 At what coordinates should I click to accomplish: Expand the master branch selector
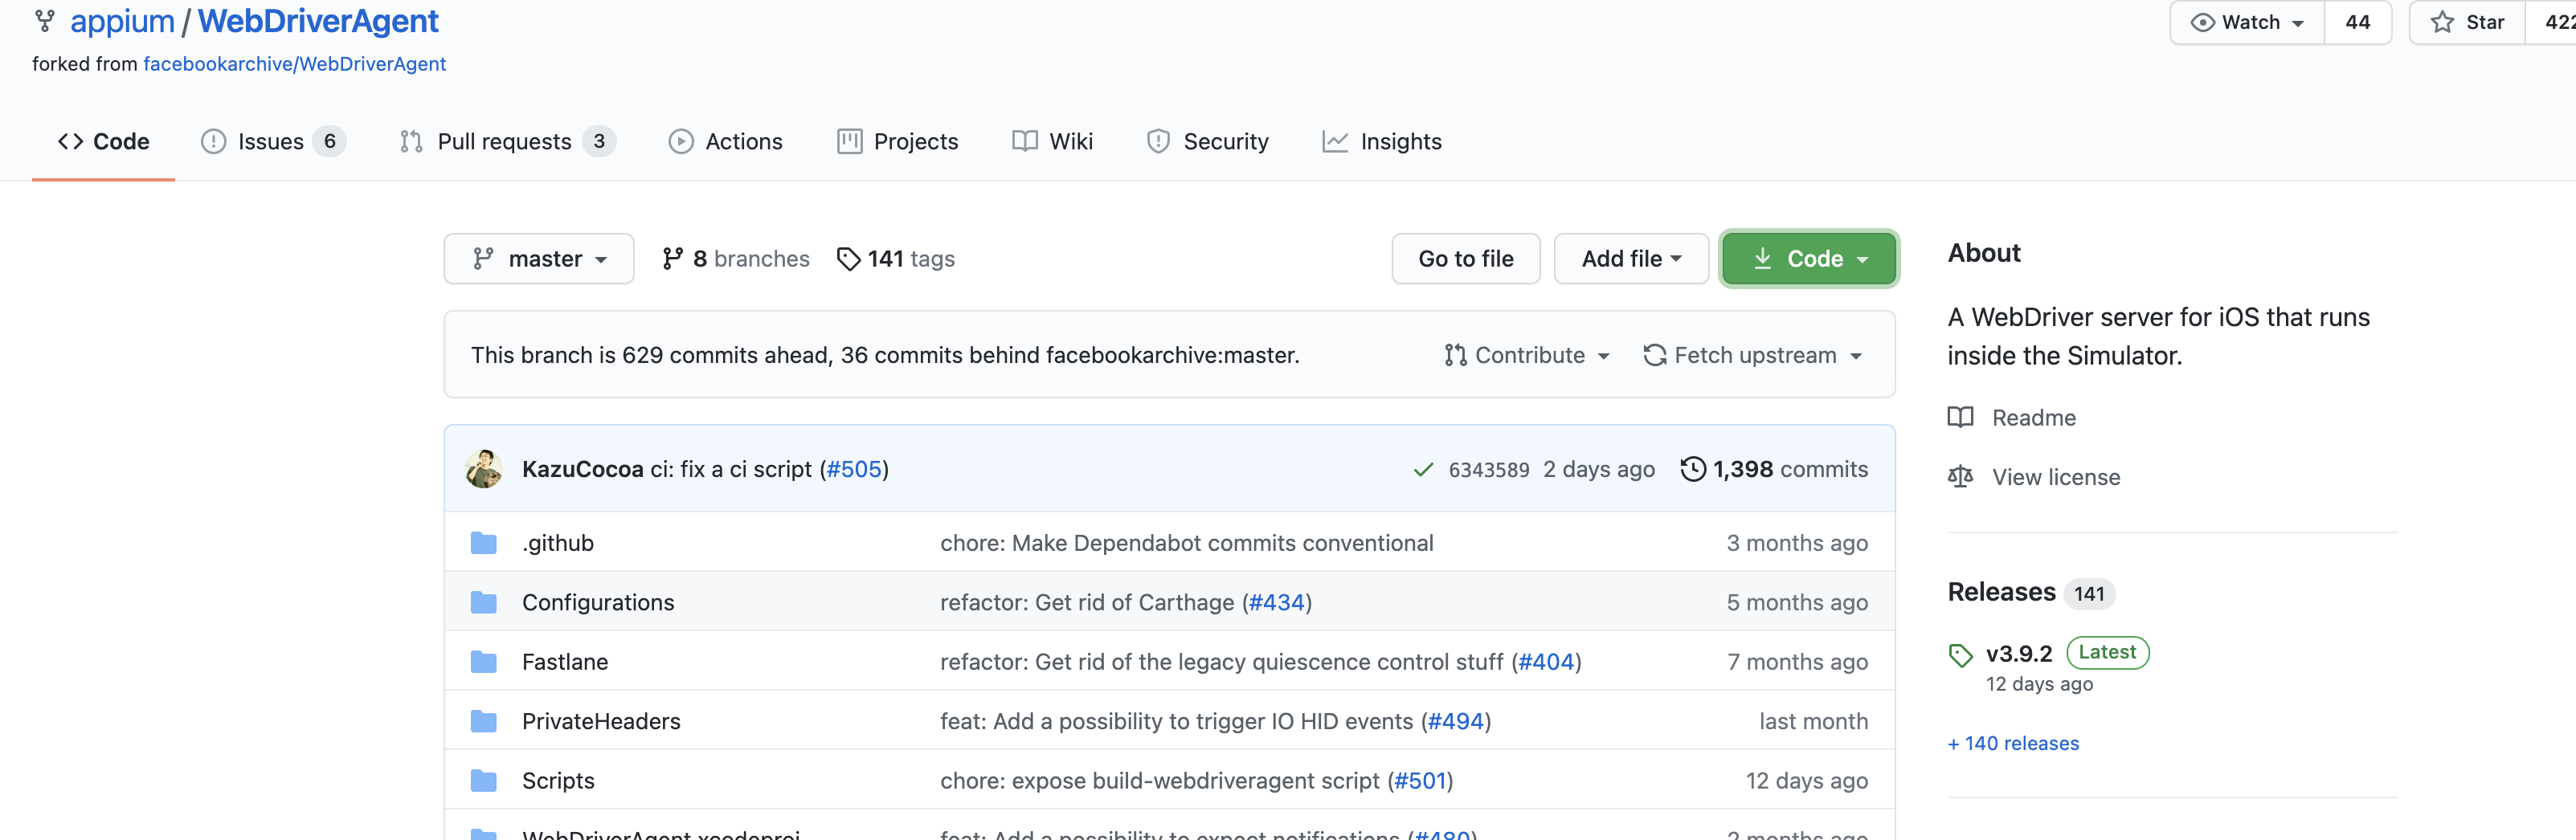point(539,259)
